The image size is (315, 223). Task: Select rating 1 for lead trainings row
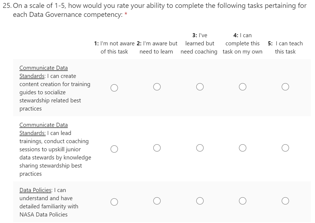(x=114, y=149)
